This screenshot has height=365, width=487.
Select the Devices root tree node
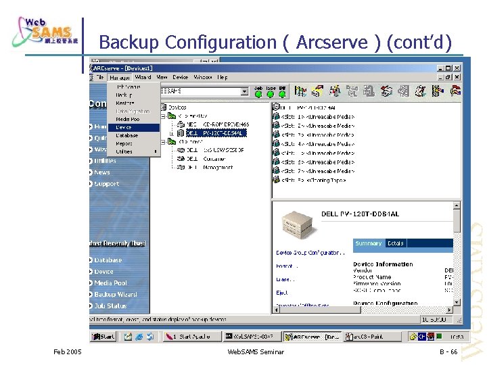tap(177, 107)
